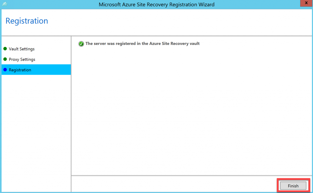This screenshot has height=193, width=313.
Task: Select the Registration step label in sidebar
Action: [20, 70]
